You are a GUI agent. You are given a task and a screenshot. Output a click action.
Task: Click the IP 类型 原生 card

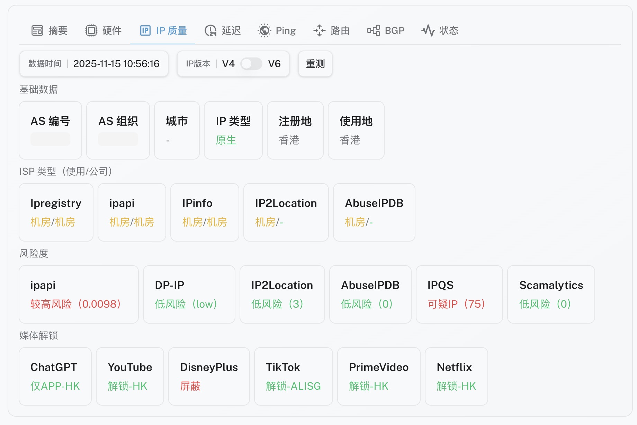point(233,130)
